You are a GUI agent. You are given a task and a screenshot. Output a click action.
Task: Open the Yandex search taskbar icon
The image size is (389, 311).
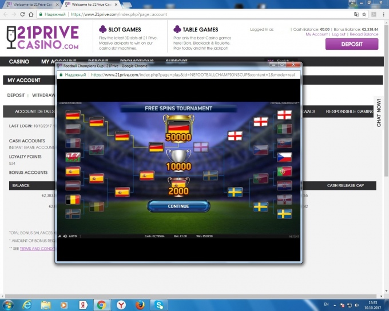coord(83,305)
